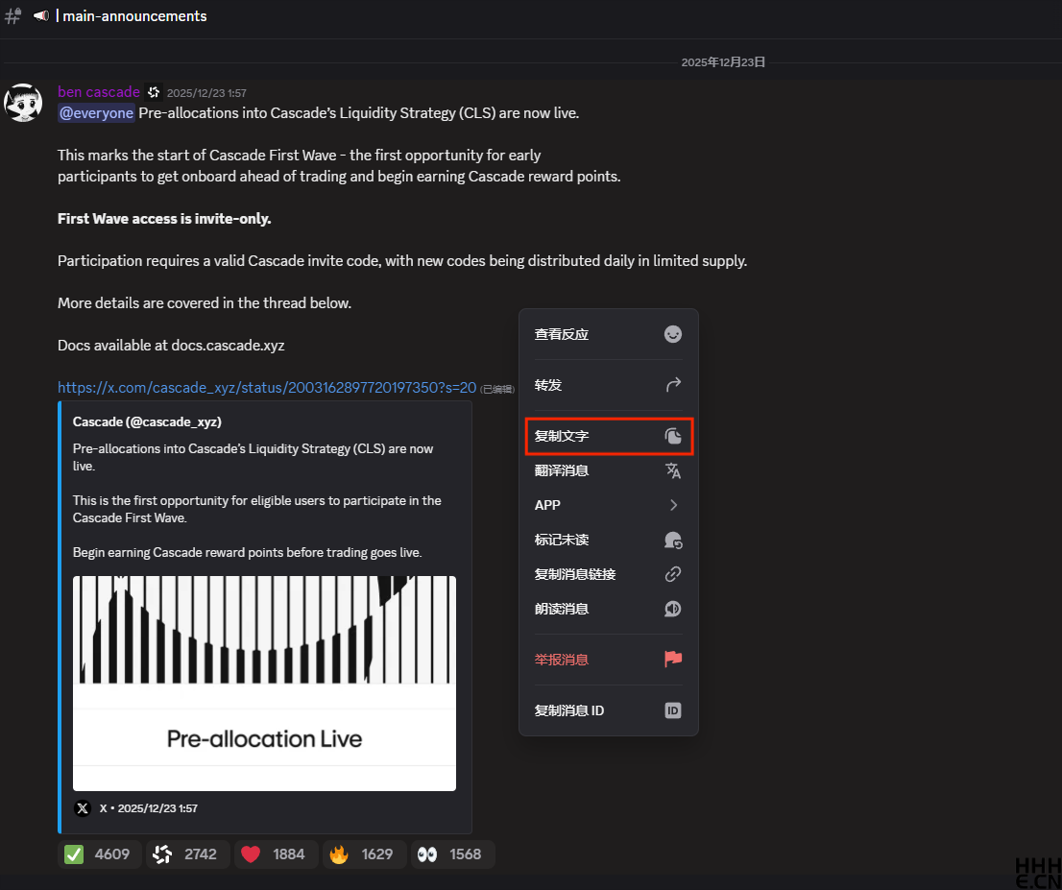Select 标记未读 in the context menu
Image resolution: width=1062 pixels, height=890 pixels.
[608, 539]
